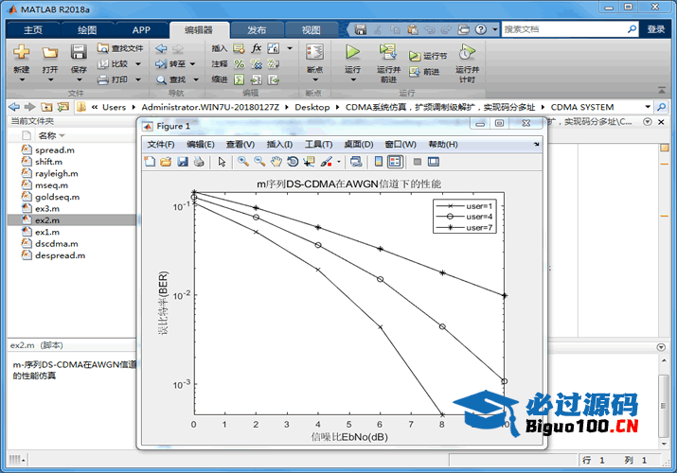Select rayleigh.m in the file list

pyautogui.click(x=57, y=173)
